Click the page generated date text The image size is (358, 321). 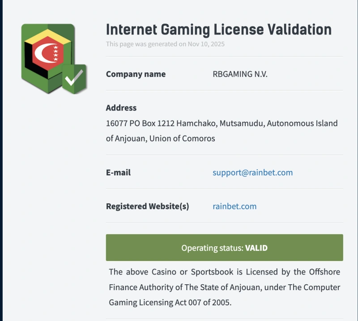[165, 44]
